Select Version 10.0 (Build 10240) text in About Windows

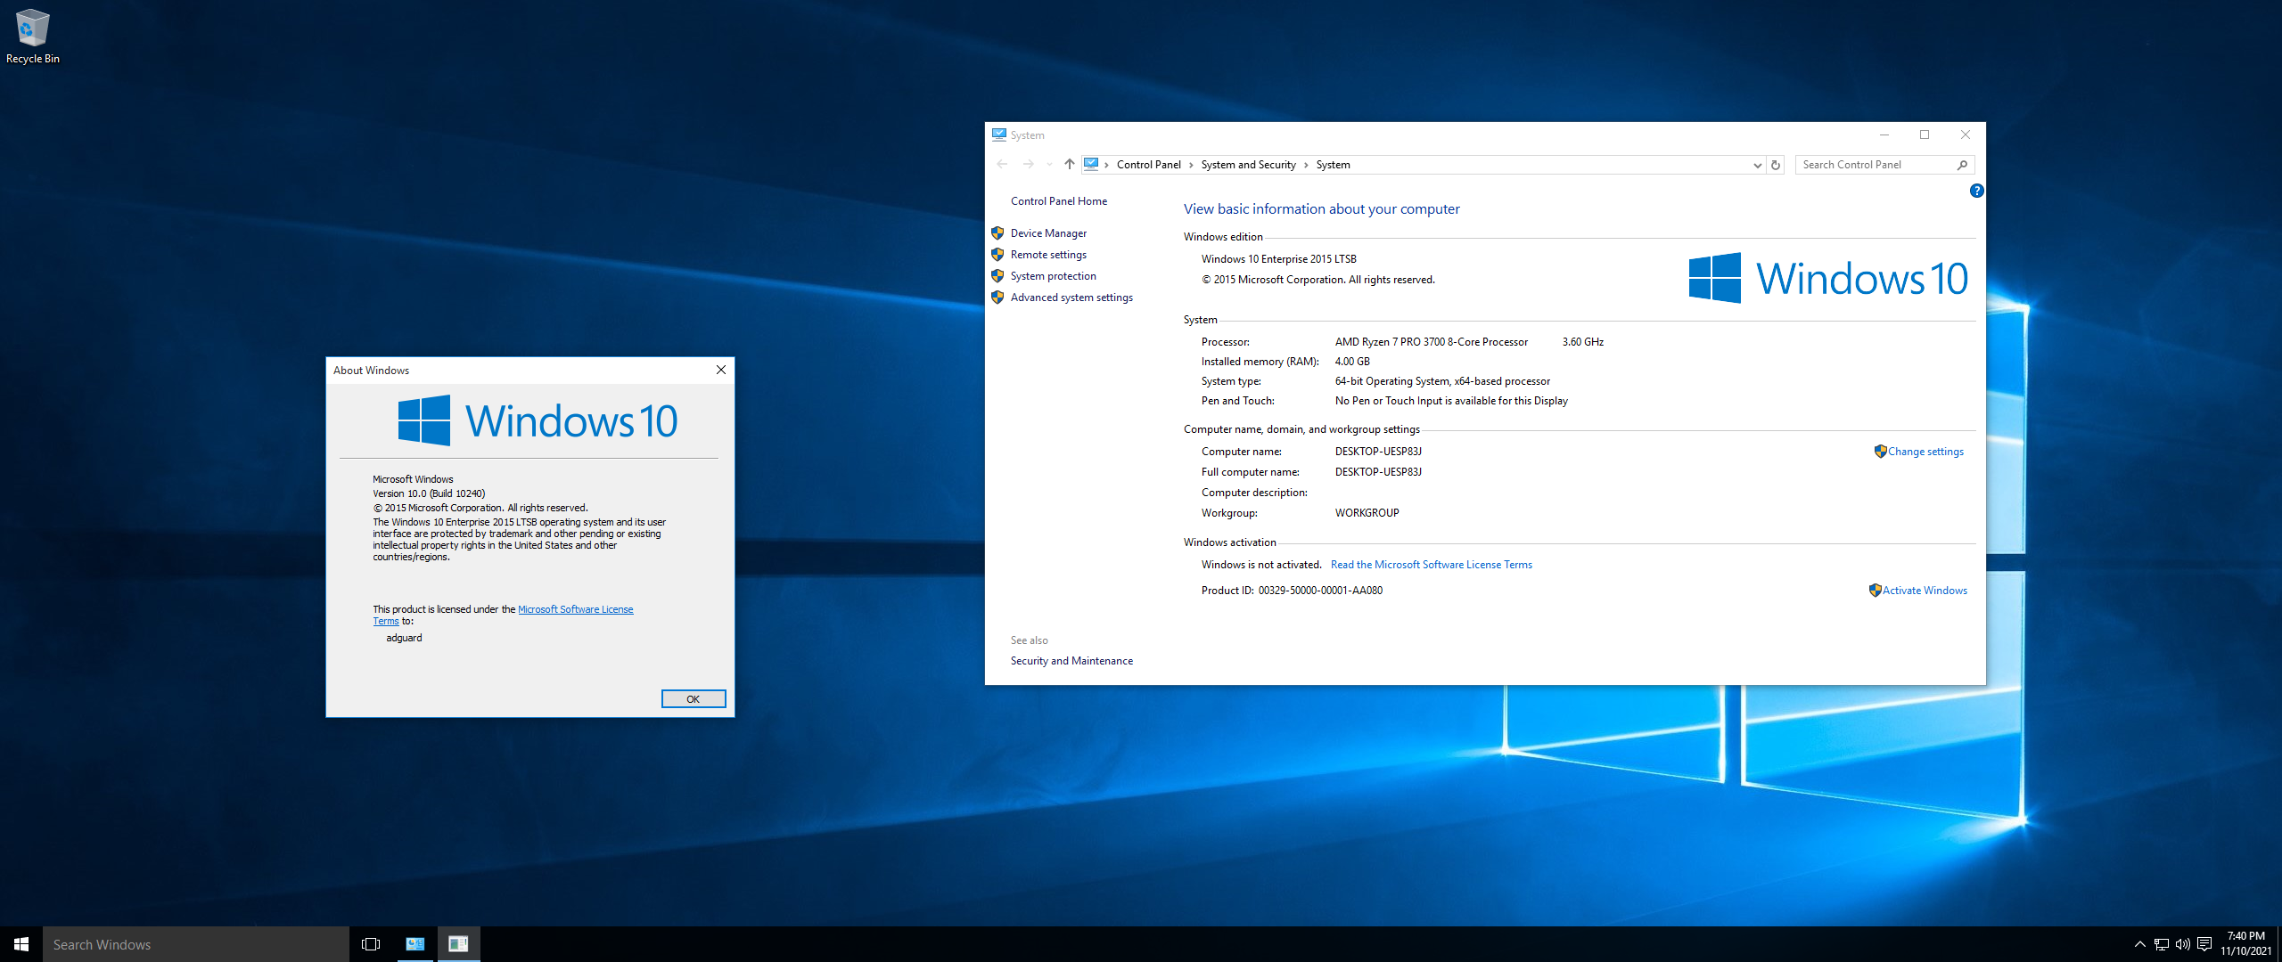[429, 493]
